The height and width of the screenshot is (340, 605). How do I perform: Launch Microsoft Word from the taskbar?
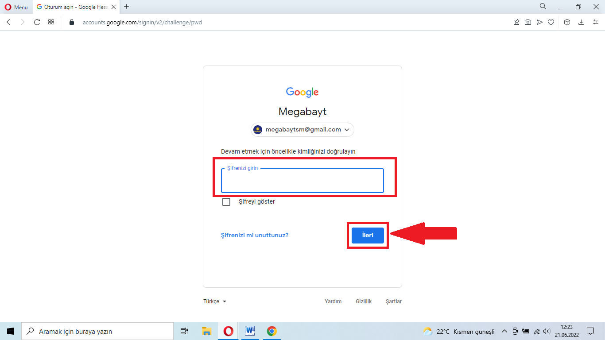click(x=250, y=331)
